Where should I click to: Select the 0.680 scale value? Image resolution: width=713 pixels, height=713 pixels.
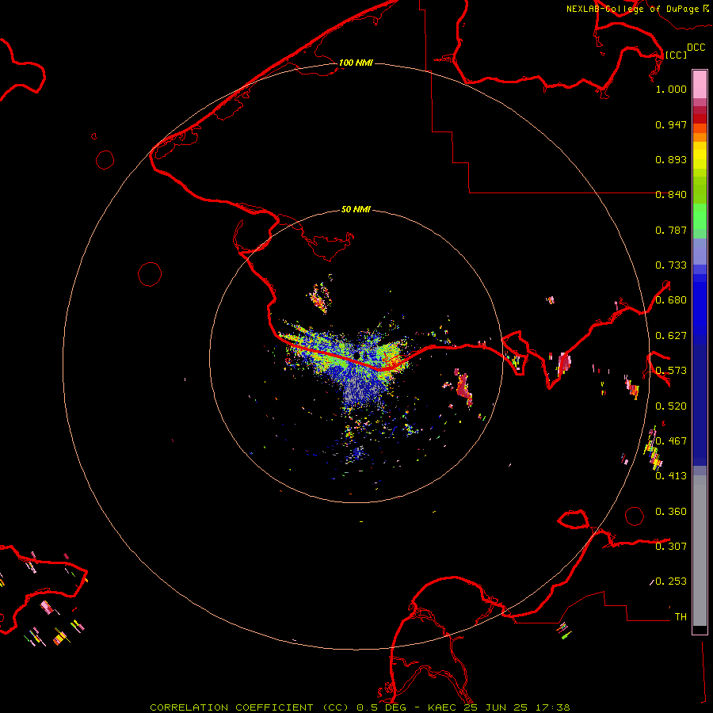(671, 300)
